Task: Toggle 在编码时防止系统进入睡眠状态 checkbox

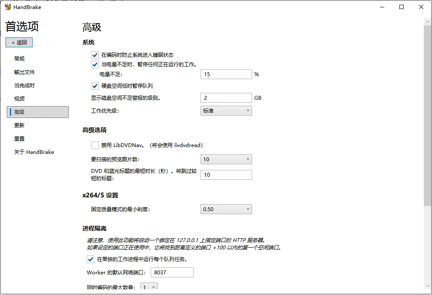Action: [95, 55]
